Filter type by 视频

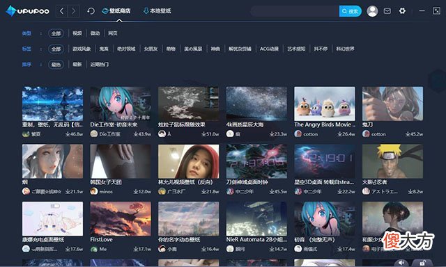77,33
